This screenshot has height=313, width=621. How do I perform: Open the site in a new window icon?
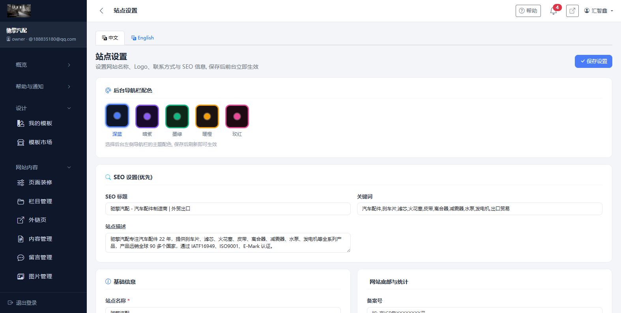[572, 11]
